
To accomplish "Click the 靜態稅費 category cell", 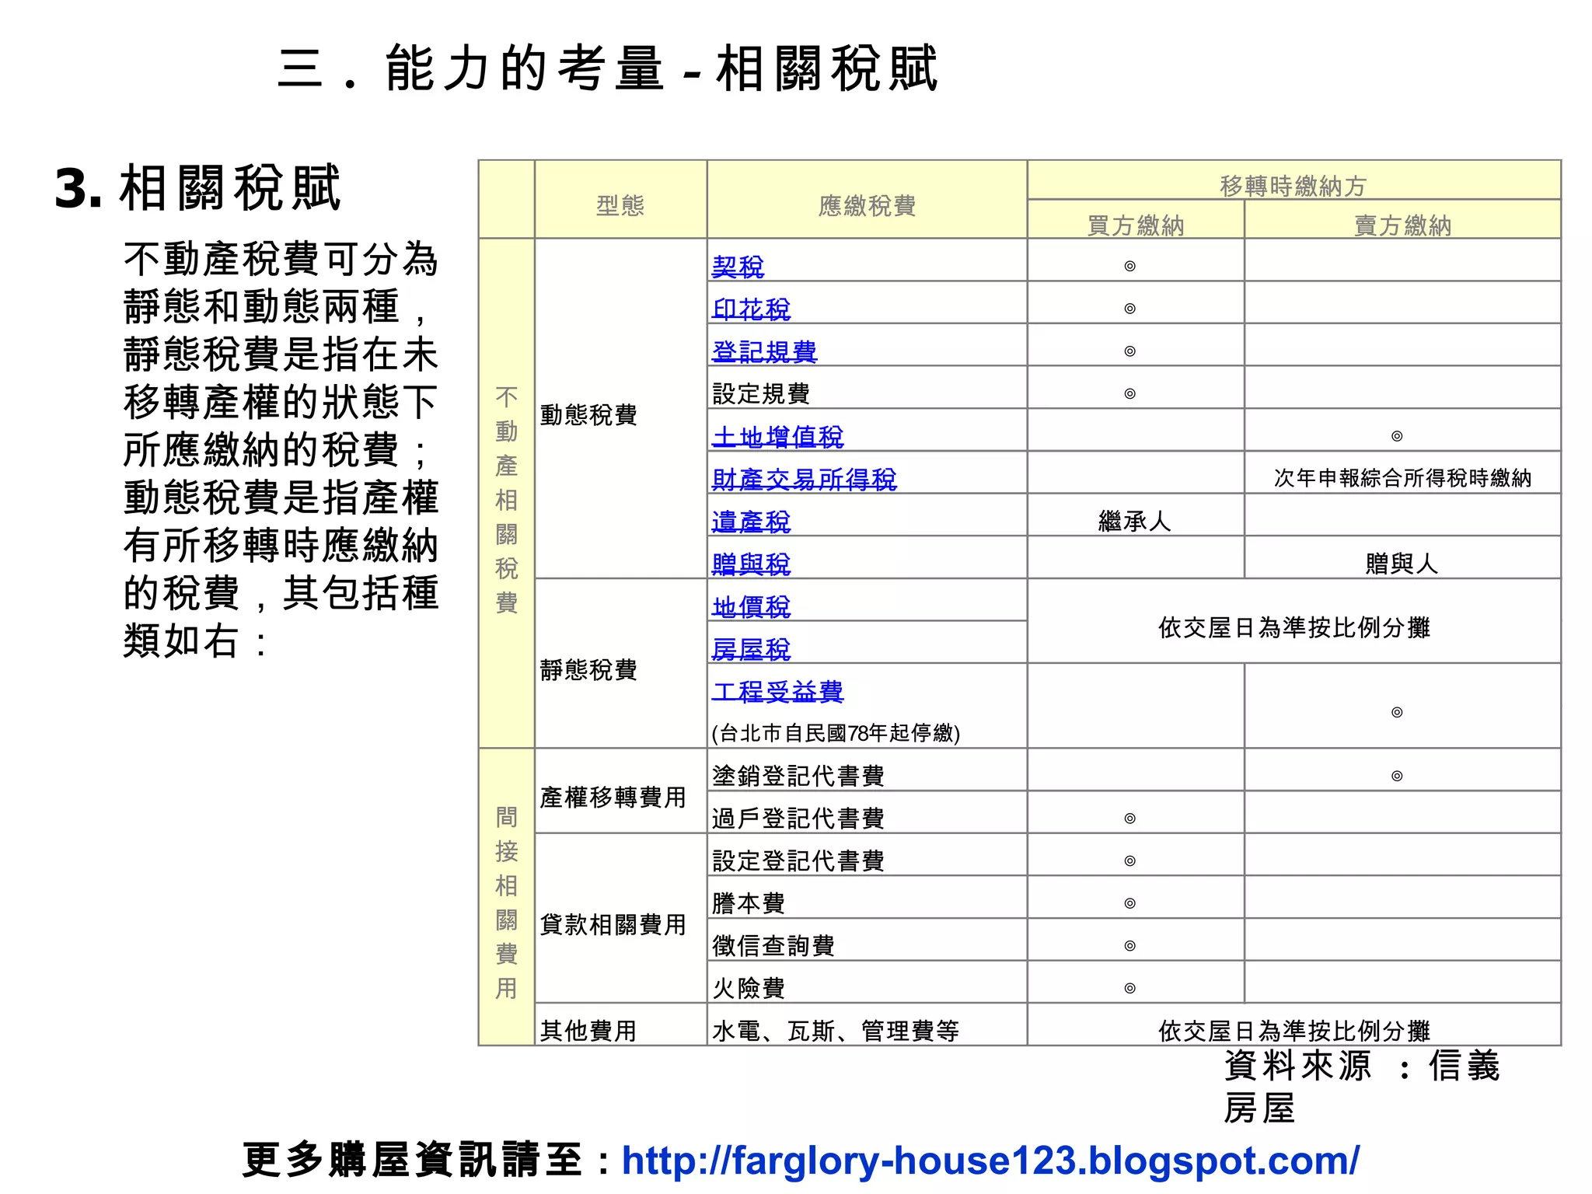I will pos(620,663).
